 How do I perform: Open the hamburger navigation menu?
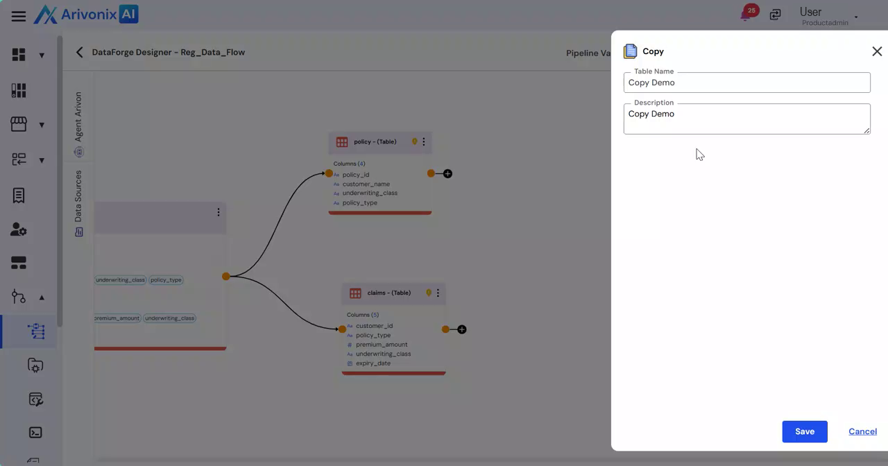(19, 16)
